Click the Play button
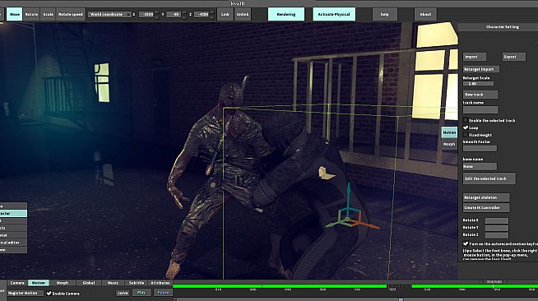 [141, 293]
